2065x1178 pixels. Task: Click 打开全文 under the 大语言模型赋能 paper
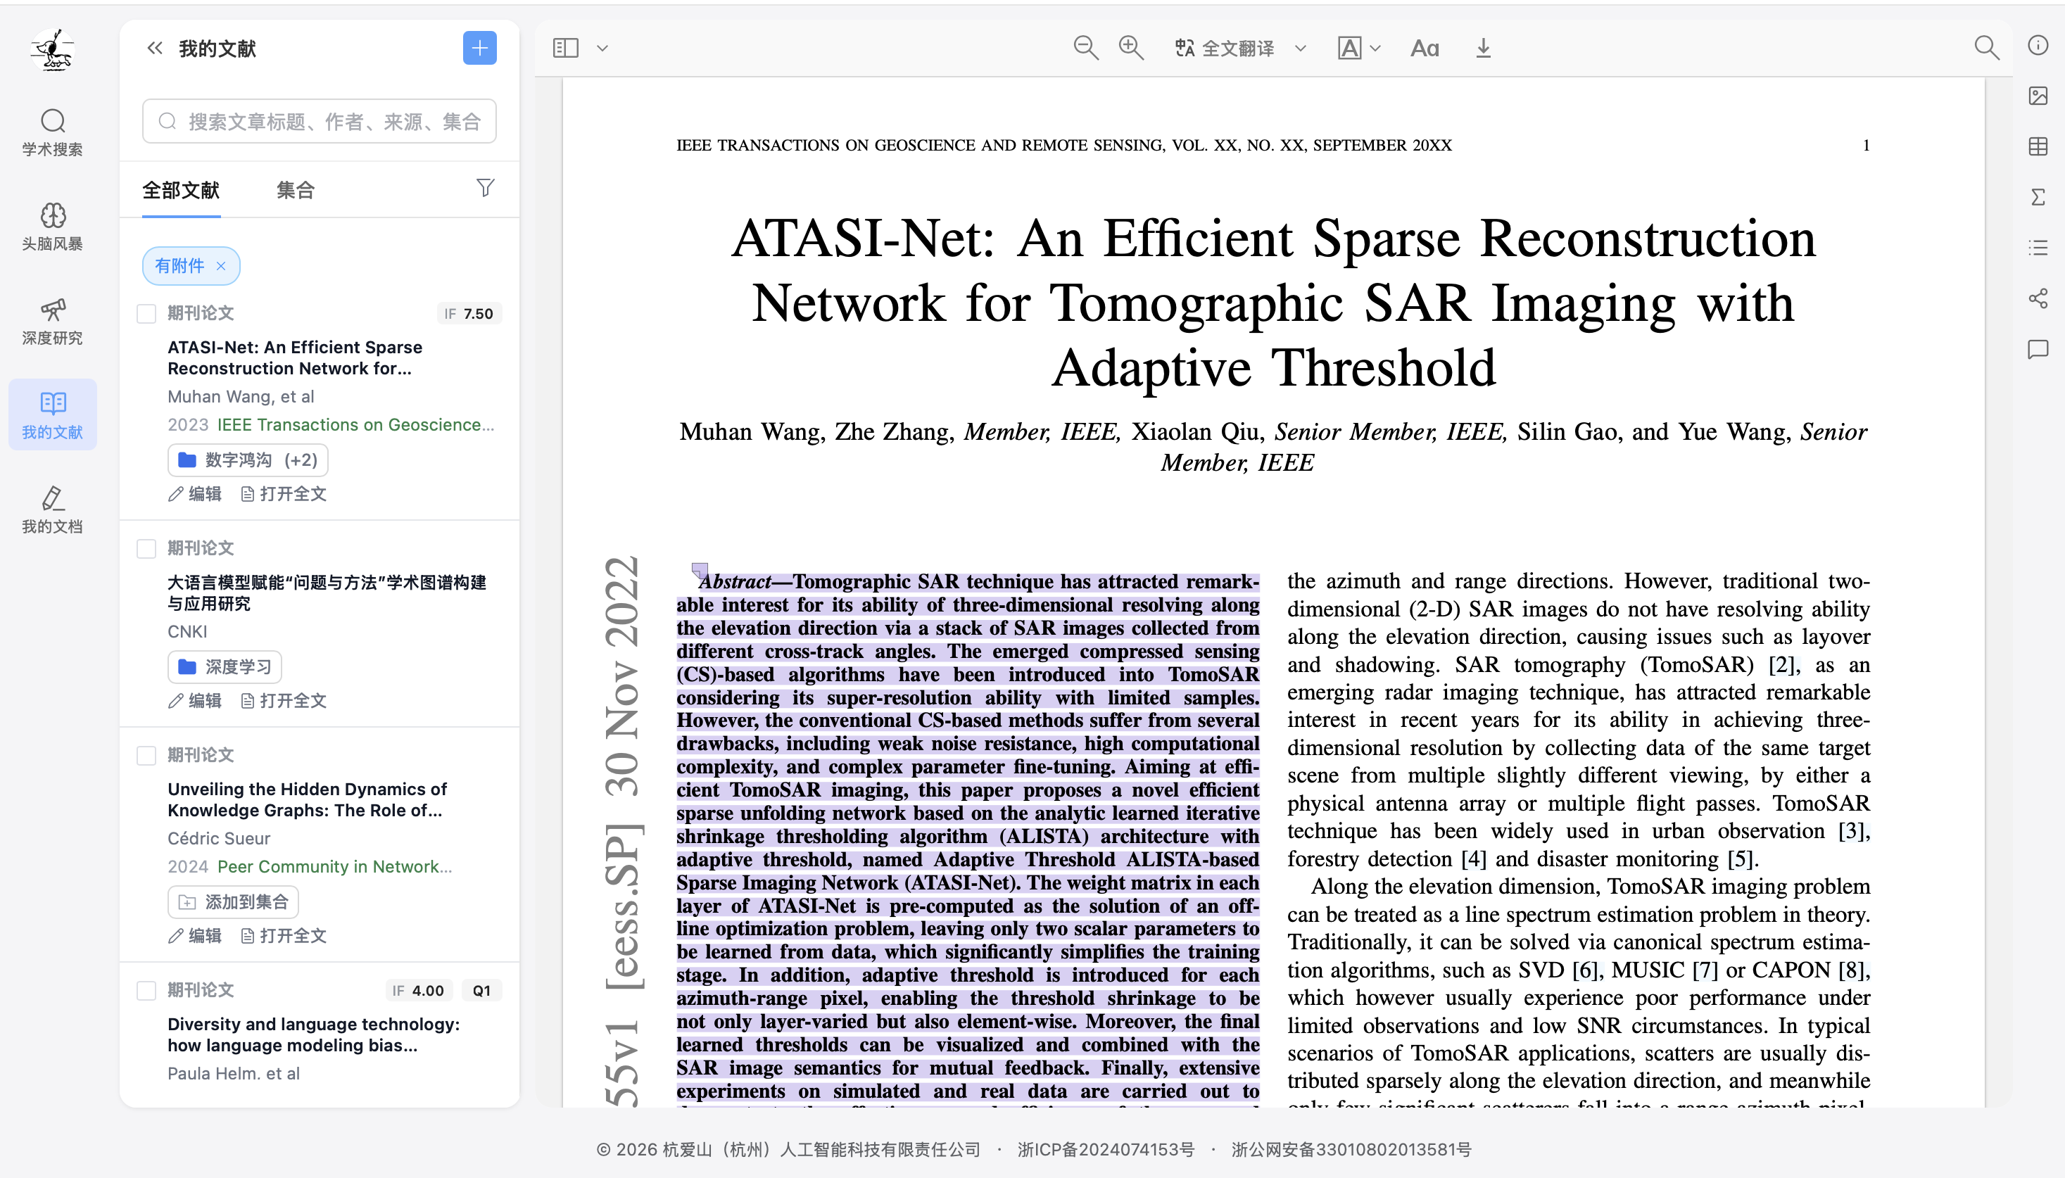point(284,701)
